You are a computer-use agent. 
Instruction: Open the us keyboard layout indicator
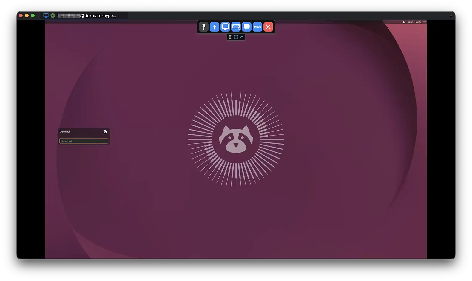[411, 22]
